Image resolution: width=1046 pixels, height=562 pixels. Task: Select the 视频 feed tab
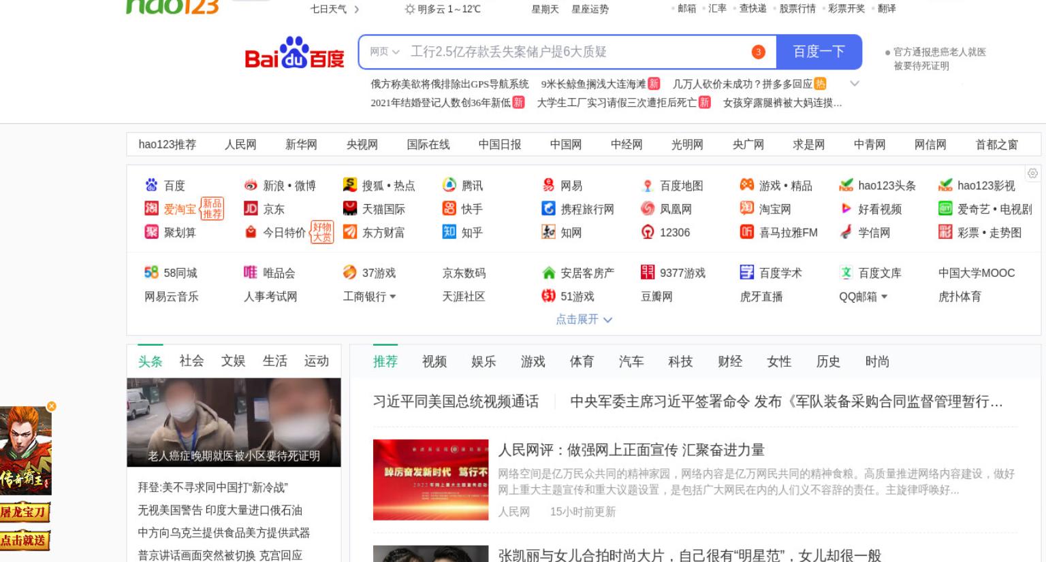click(x=434, y=361)
